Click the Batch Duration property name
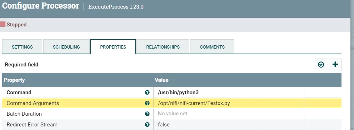Image resolution: width=354 pixels, height=130 pixels. (24, 114)
